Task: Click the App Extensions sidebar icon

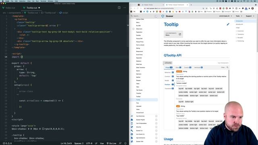Action: [132, 138]
